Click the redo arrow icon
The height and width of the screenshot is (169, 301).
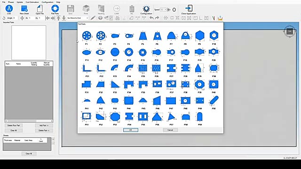pos(157,18)
